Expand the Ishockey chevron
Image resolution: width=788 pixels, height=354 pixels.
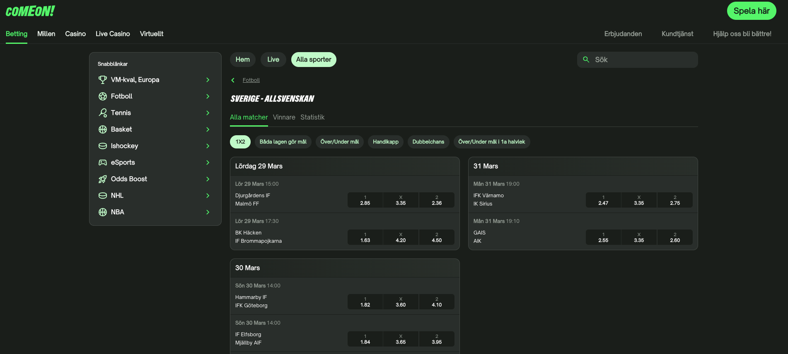click(x=208, y=146)
